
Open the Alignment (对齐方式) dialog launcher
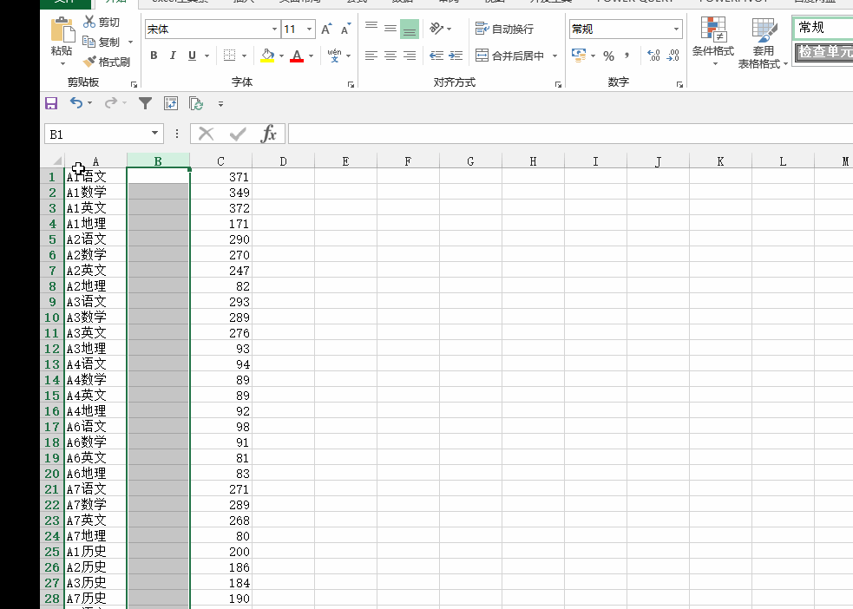click(x=558, y=84)
